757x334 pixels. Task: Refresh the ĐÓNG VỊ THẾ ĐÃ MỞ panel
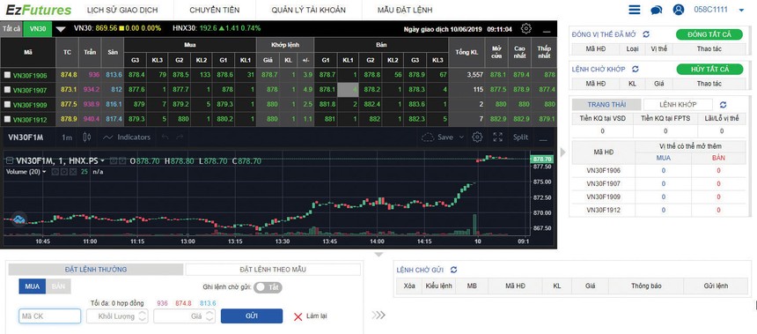(646, 34)
